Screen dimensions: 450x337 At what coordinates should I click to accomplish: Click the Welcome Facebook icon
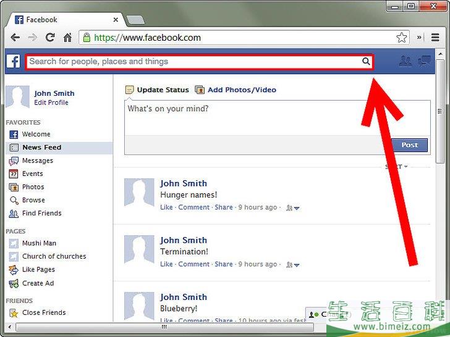click(14, 135)
